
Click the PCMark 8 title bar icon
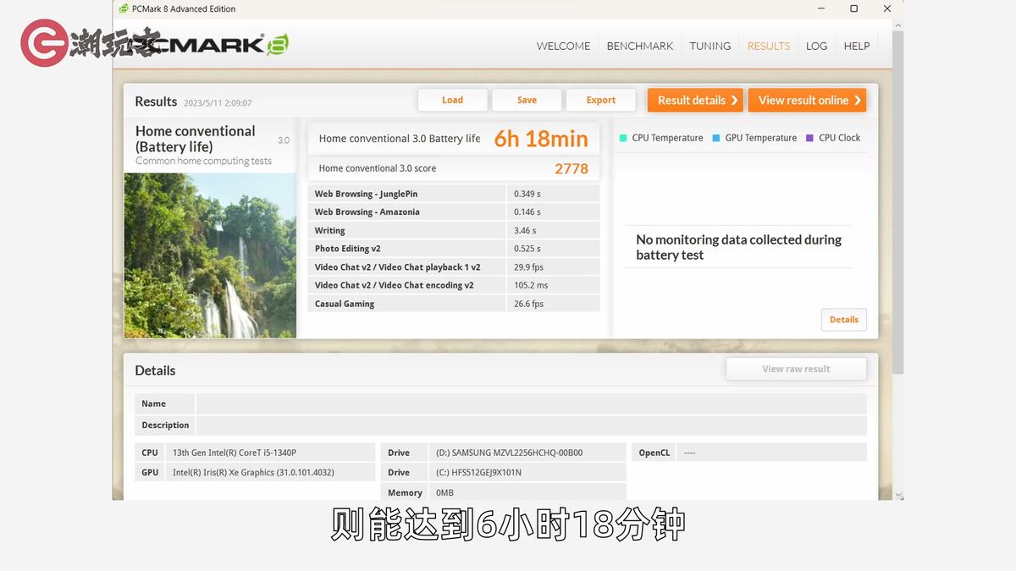tap(123, 8)
